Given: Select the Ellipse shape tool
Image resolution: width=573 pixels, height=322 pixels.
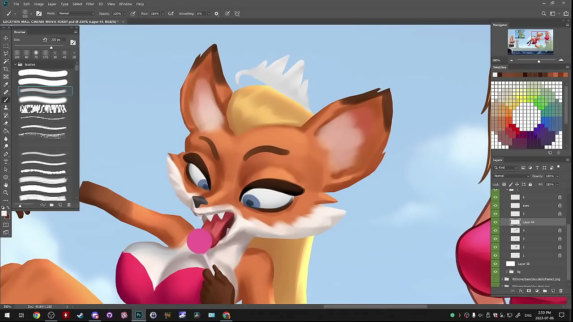Looking at the screenshot, I should click(6, 177).
